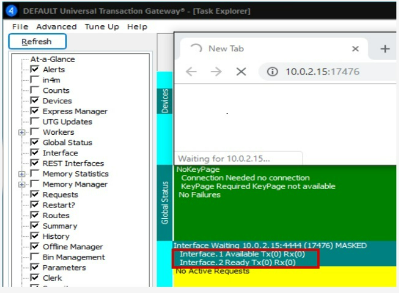Uncheck Global Status in the tree
399x293 pixels.
click(34, 142)
